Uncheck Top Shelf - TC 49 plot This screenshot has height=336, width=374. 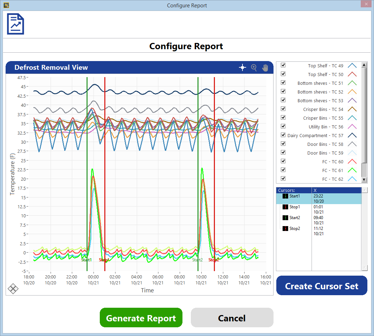283,65
